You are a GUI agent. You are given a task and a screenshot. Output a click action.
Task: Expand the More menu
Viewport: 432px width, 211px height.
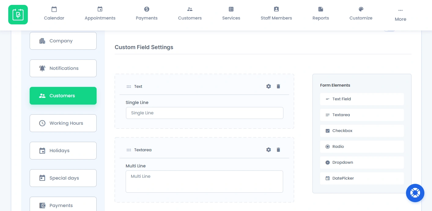(x=401, y=15)
